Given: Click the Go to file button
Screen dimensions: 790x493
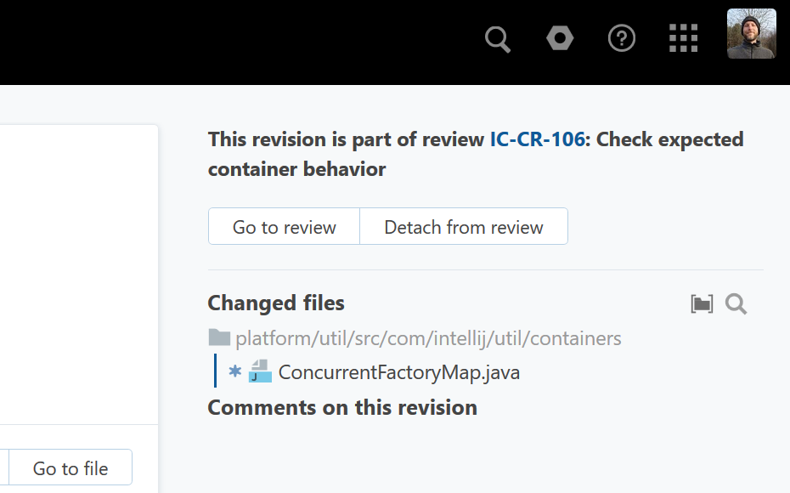Looking at the screenshot, I should click(71, 468).
